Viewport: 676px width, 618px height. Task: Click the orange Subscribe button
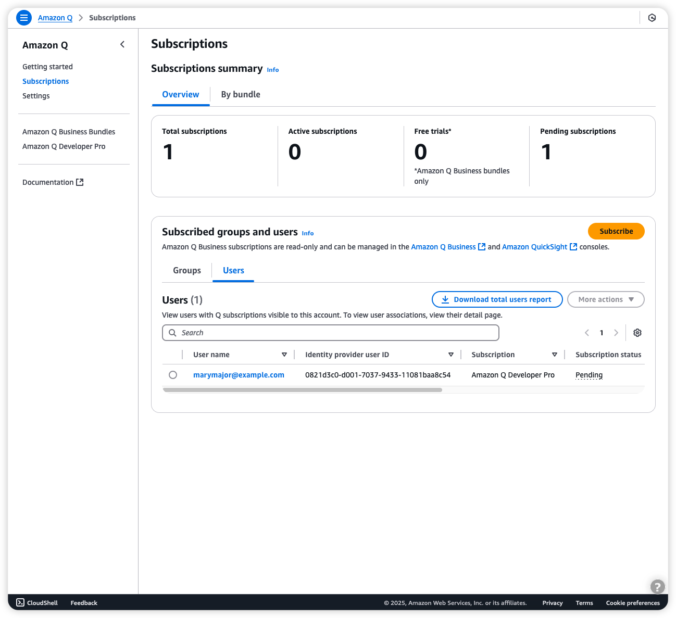pyautogui.click(x=616, y=231)
